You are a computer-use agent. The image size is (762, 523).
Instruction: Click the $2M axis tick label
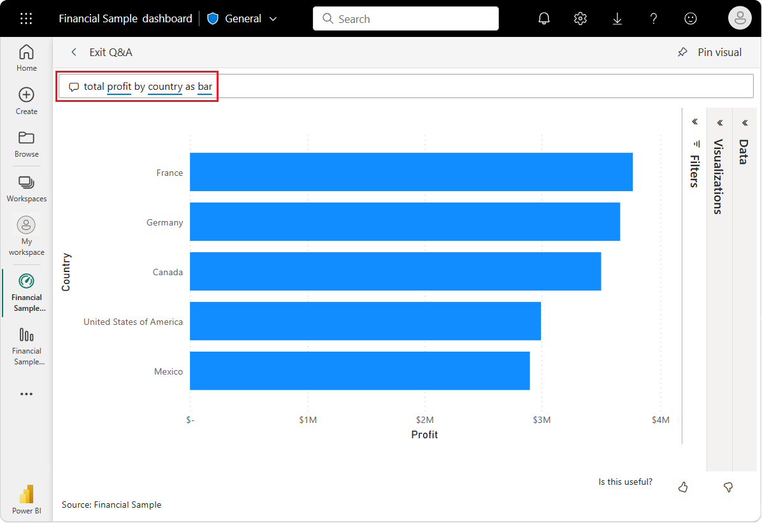(x=425, y=419)
